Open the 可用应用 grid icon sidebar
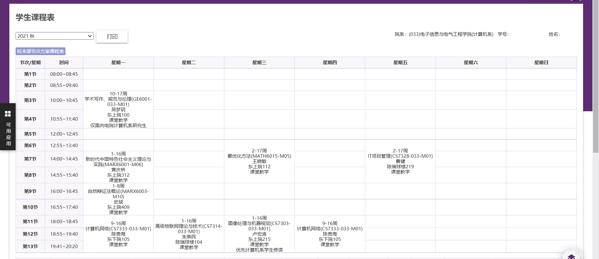This screenshot has width=599, height=259. (8, 127)
